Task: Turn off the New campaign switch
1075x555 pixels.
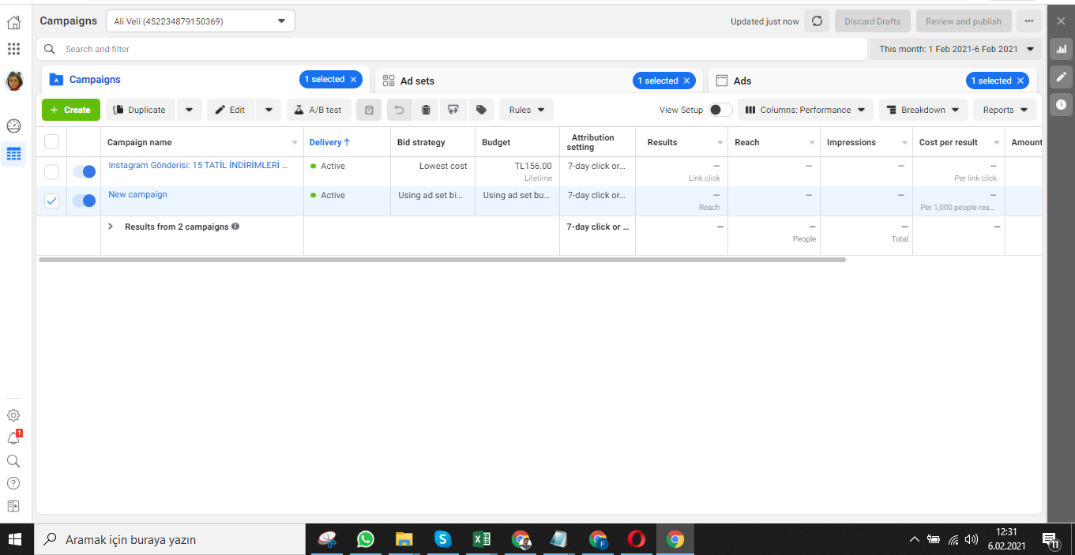Action: (x=84, y=201)
